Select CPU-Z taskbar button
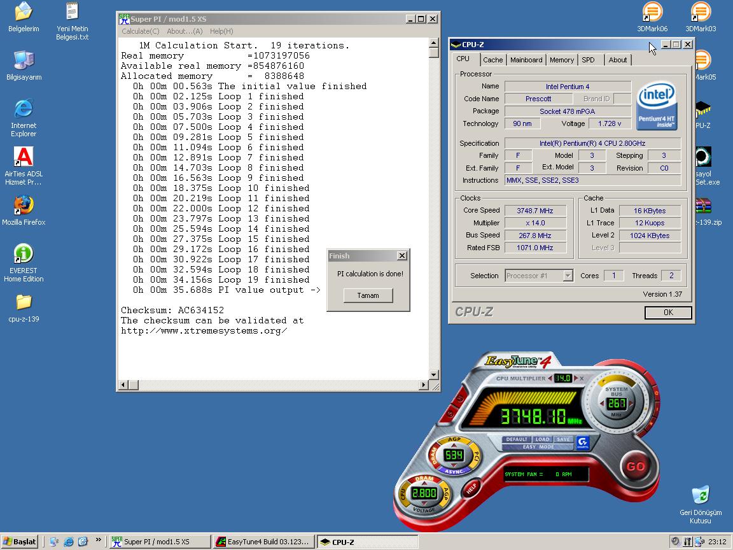The height and width of the screenshot is (550, 733). [x=367, y=542]
